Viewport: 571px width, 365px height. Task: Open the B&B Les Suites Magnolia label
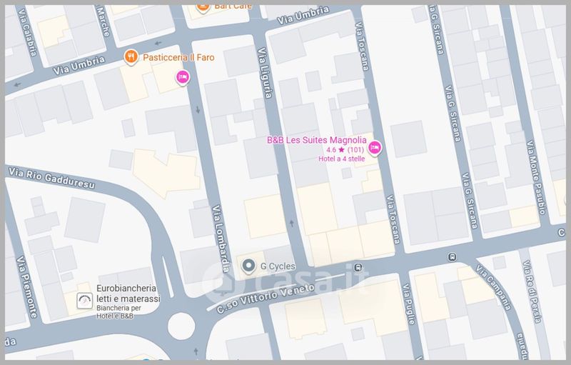click(316, 140)
